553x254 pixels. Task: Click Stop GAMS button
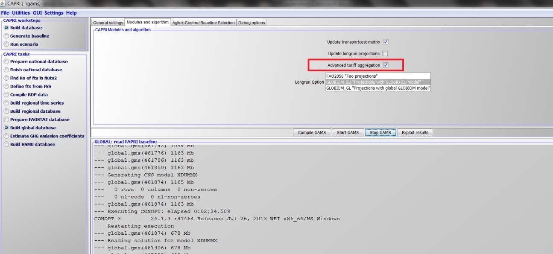coord(380,132)
